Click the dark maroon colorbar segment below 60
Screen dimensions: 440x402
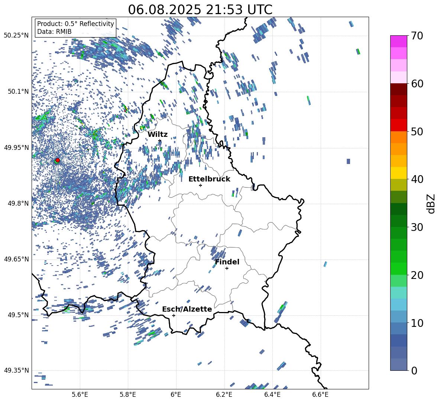[x=398, y=89]
